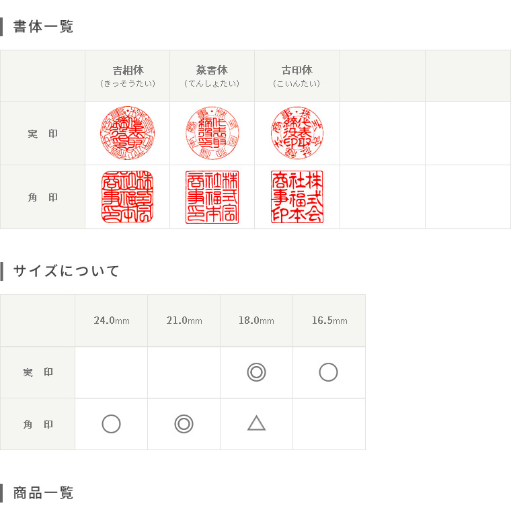This screenshot has width=511, height=520.
Task: Click the round 古印体 実印 seal image
Action: pos(297,133)
